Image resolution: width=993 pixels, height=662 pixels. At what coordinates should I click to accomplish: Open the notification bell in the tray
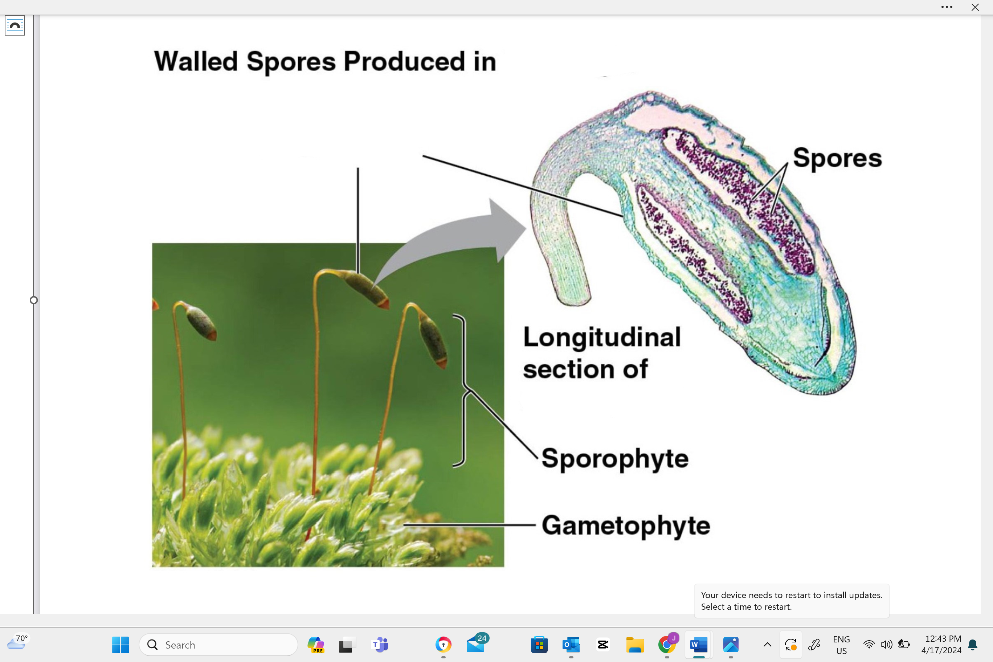[973, 645]
